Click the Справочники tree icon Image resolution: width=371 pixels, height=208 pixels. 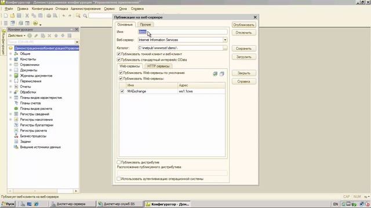(16, 65)
